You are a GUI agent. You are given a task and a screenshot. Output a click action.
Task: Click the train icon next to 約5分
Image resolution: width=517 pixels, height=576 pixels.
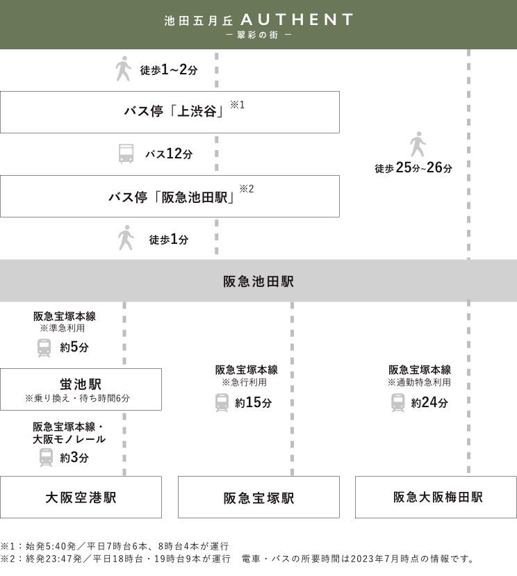click(44, 347)
